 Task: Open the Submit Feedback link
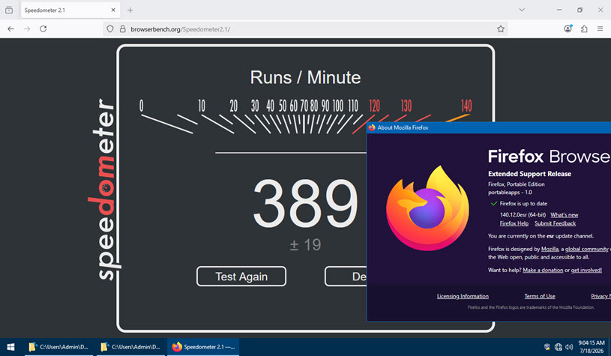coord(555,223)
